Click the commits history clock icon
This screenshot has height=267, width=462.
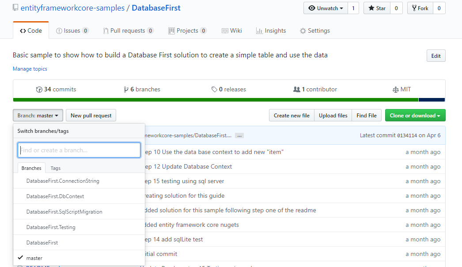click(39, 90)
